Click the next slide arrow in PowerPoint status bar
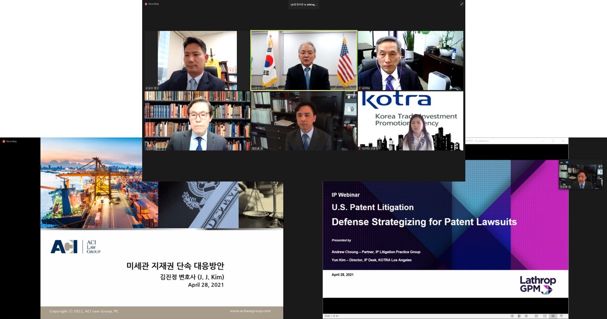This screenshot has width=607, height=319. click(526, 316)
